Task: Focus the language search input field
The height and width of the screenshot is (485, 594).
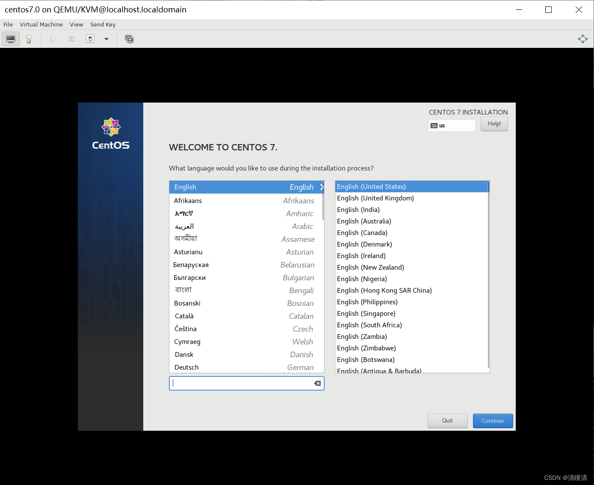Action: click(x=247, y=383)
